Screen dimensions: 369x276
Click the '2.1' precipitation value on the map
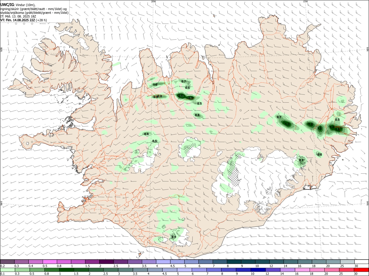181,95
